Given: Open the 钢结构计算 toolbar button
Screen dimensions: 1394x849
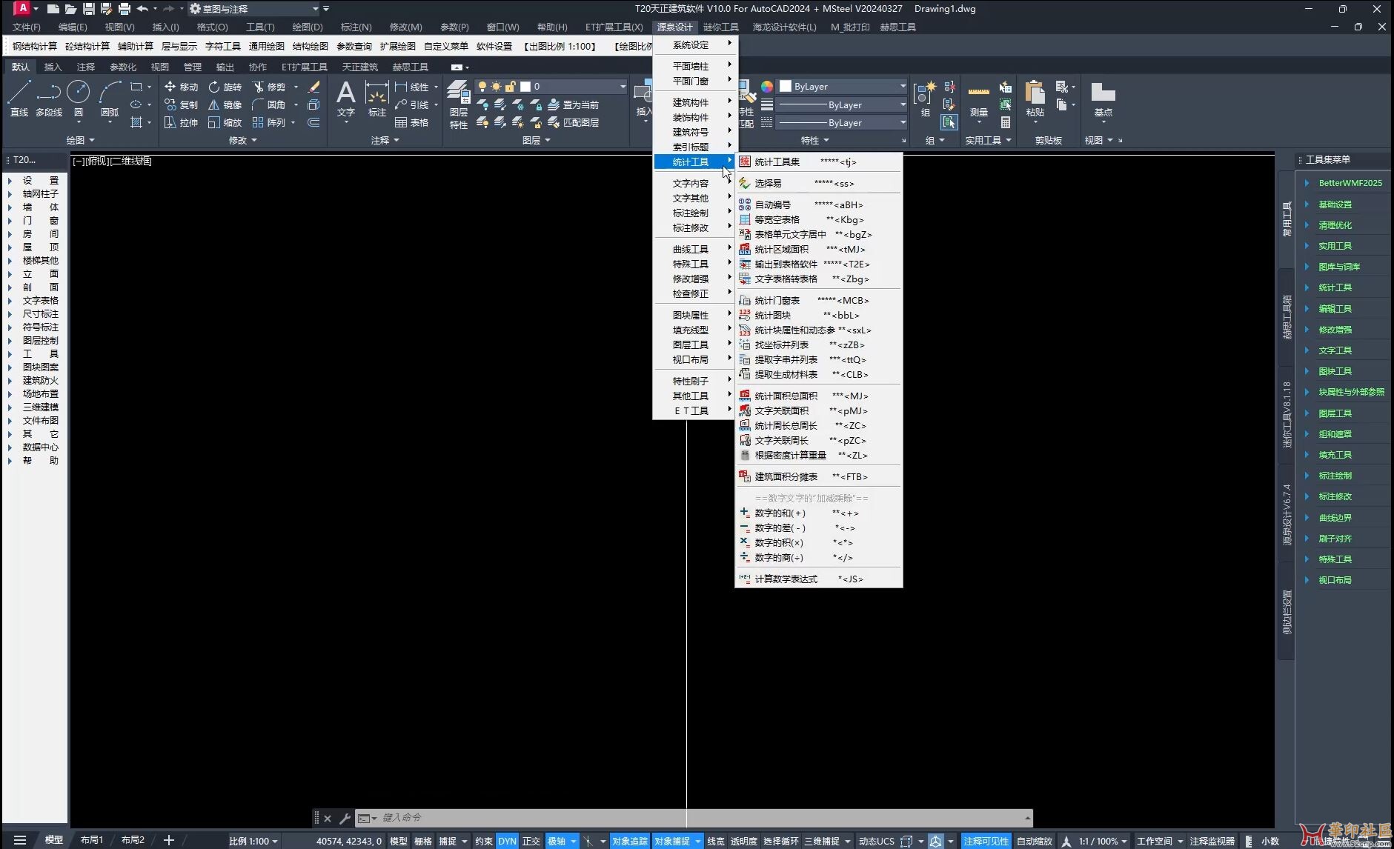Looking at the screenshot, I should pos(34,46).
